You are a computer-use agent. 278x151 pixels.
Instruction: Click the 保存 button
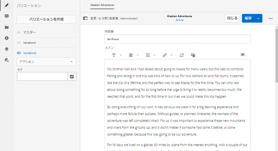(248, 18)
